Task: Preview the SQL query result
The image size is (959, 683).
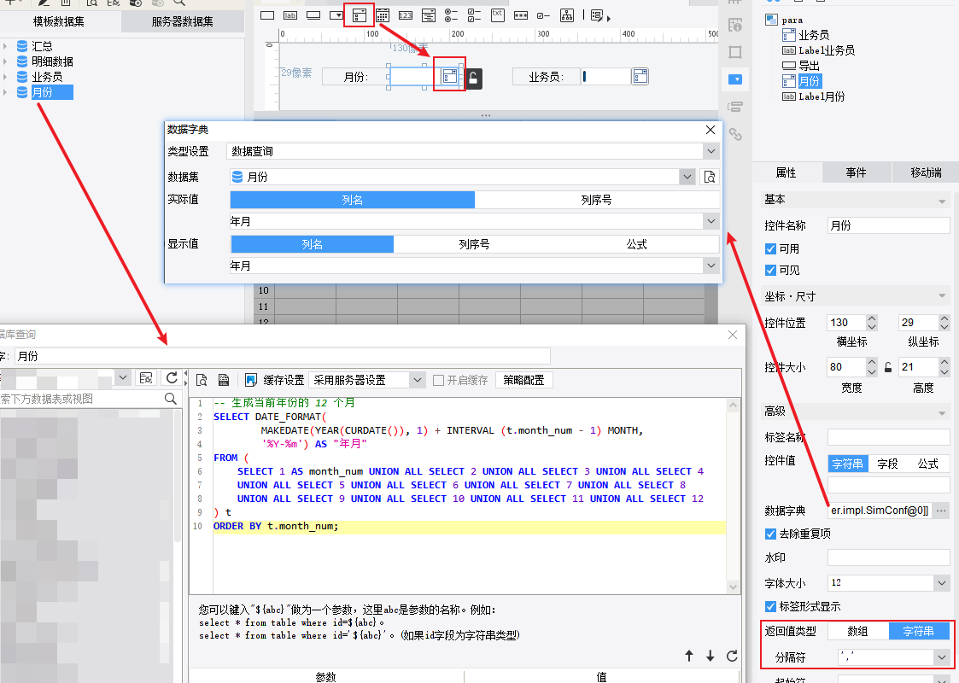Action: (x=202, y=380)
